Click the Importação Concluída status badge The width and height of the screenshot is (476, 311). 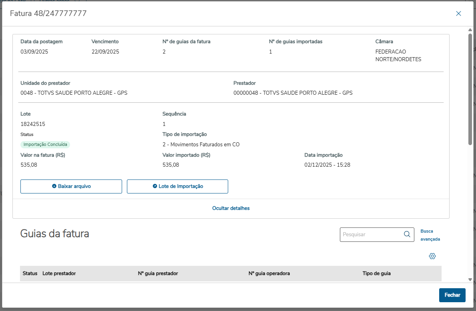click(45, 144)
